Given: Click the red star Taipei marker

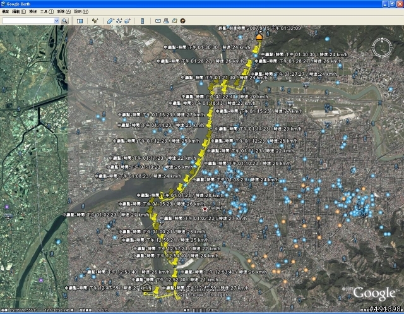Looking at the screenshot, I should click(205, 209).
